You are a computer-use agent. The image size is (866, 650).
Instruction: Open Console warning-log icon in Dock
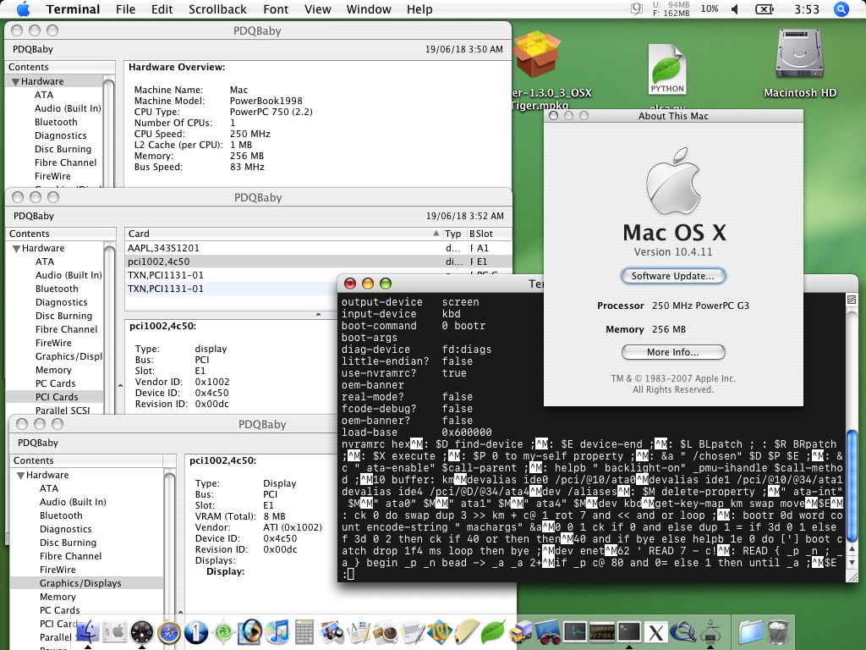click(x=601, y=631)
